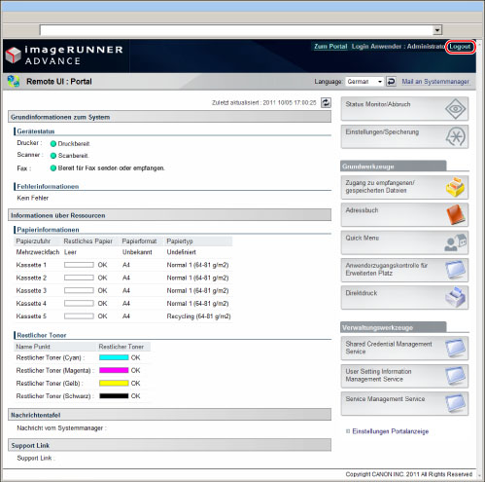This screenshot has height=482, width=485.
Task: Open the Language dropdown showing German
Action: tap(364, 82)
